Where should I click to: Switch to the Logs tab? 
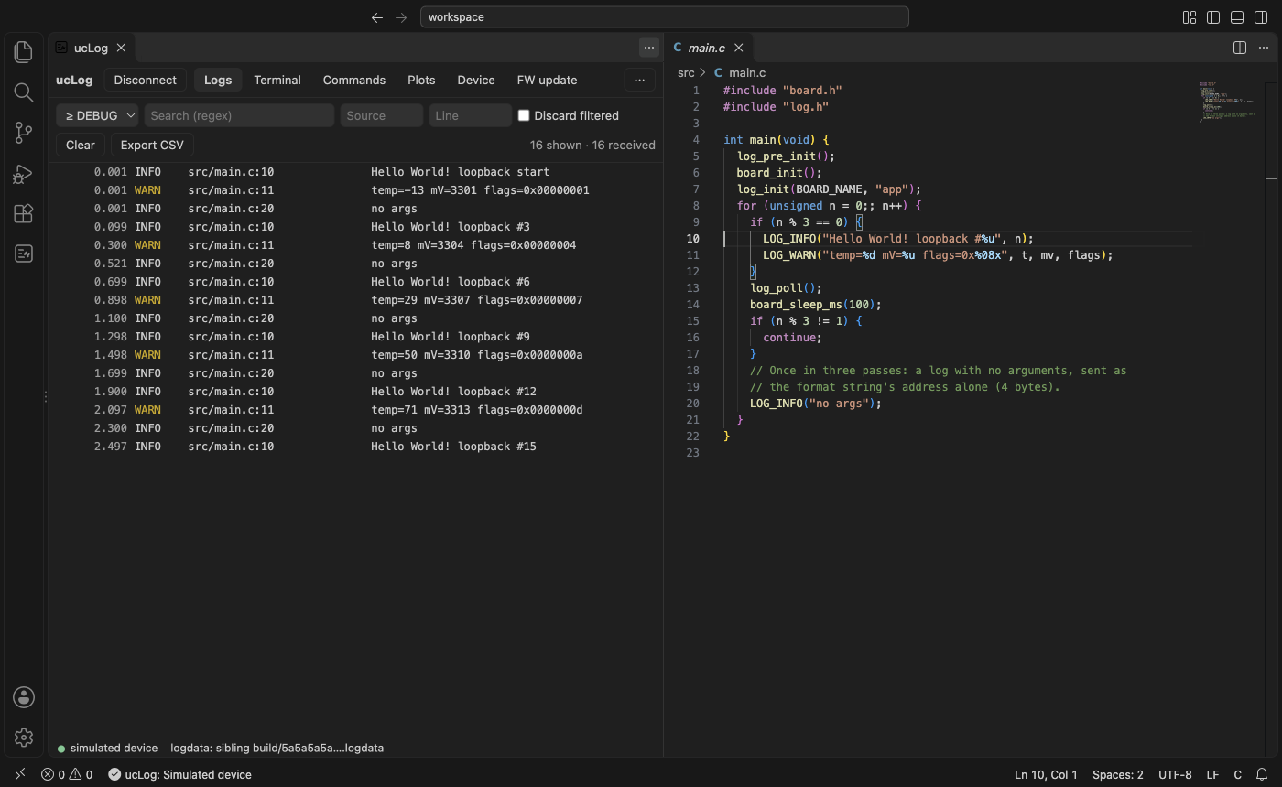pyautogui.click(x=218, y=80)
